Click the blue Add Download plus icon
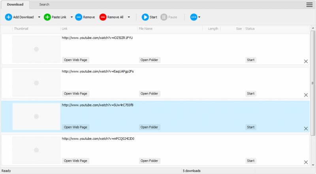The height and width of the screenshot is (174, 316). pyautogui.click(x=9, y=17)
